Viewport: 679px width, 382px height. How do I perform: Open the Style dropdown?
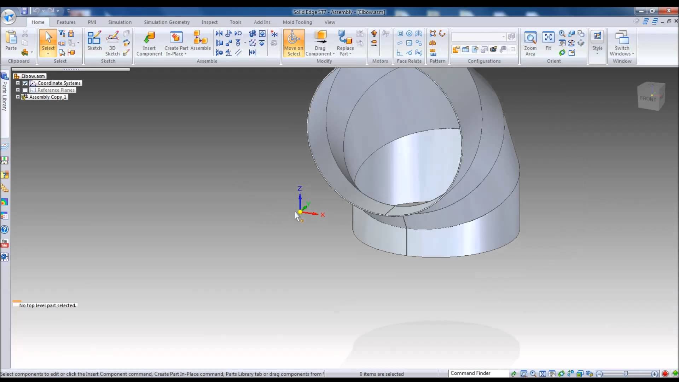(597, 53)
